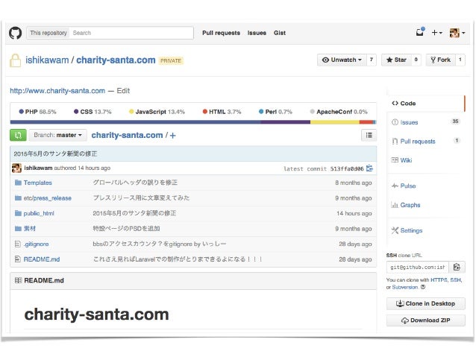
Task: Click the yellow JavaScript segment of language bar
Action: pyautogui.click(x=335, y=122)
